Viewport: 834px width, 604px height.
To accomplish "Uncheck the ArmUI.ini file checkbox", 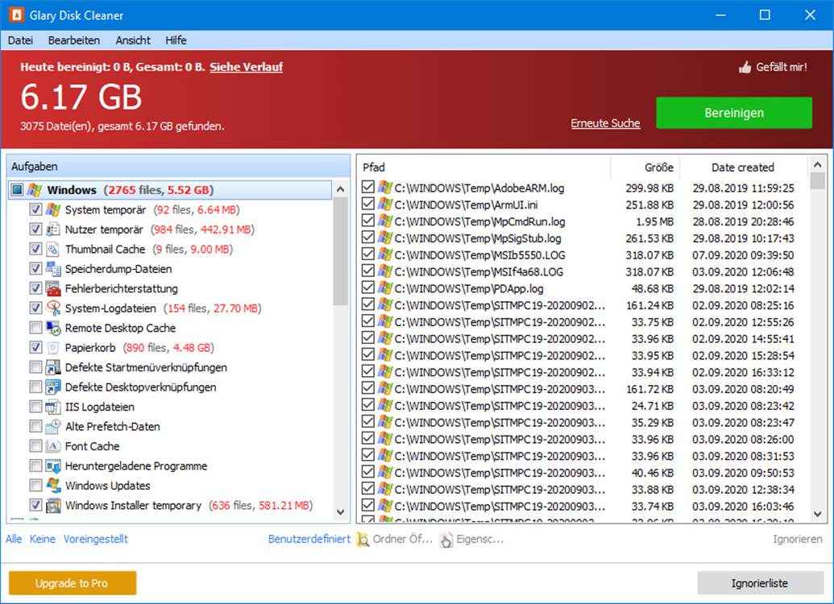I will 367,204.
